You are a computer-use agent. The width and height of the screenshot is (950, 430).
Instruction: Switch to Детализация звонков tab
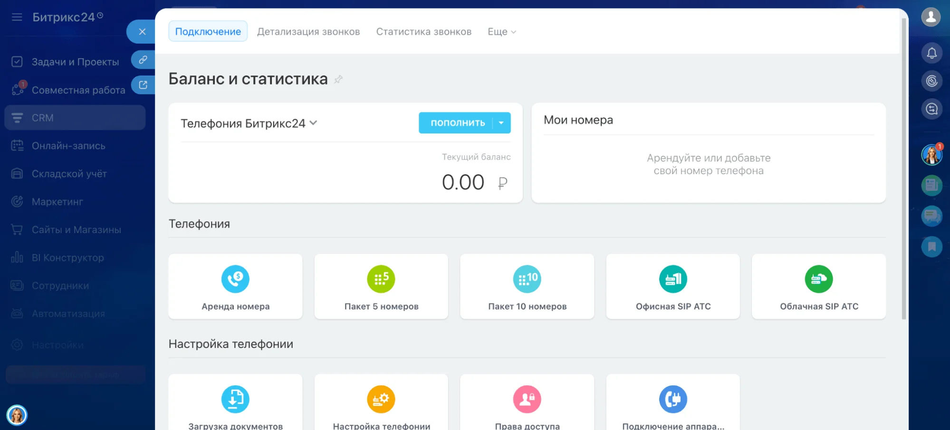click(x=308, y=31)
